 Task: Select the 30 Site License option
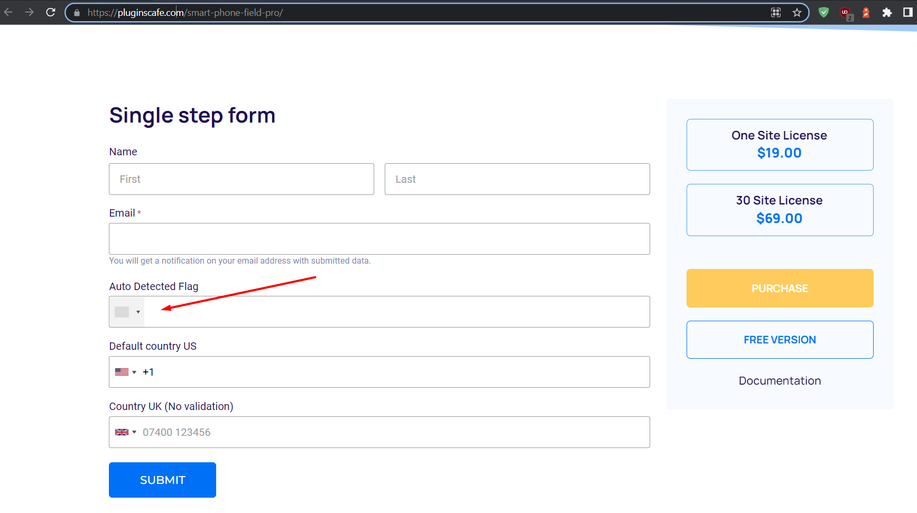[x=780, y=210]
